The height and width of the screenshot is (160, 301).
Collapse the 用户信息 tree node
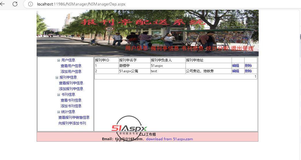point(58,60)
